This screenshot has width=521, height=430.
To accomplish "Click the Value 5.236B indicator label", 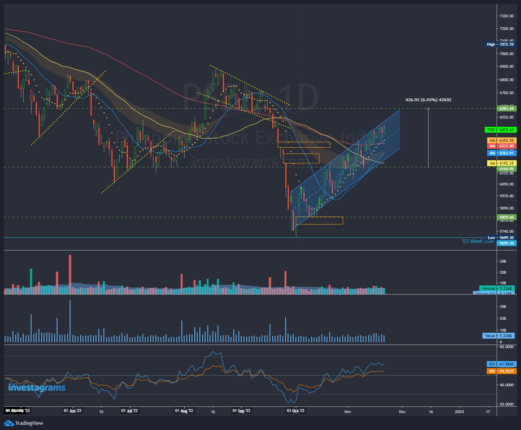I will [x=499, y=336].
